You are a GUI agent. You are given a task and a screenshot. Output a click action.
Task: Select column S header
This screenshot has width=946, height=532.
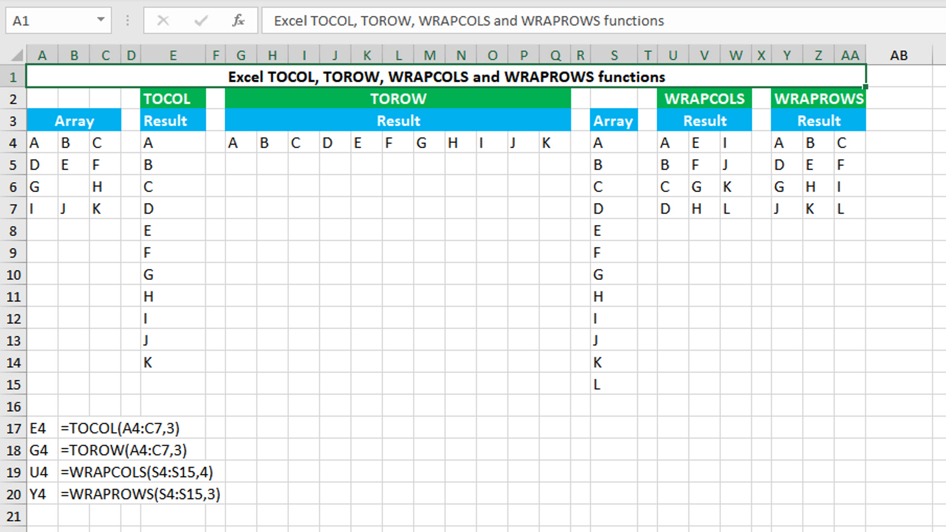pyautogui.click(x=614, y=55)
